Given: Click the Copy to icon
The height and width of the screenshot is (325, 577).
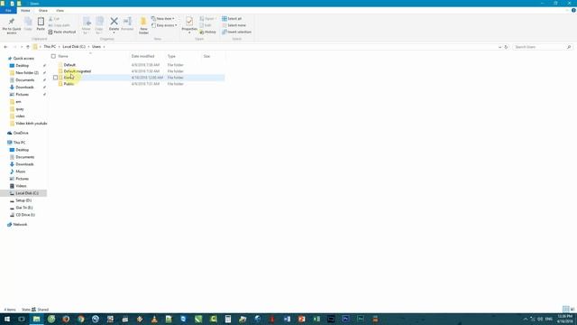Looking at the screenshot, I should (x=99, y=22).
